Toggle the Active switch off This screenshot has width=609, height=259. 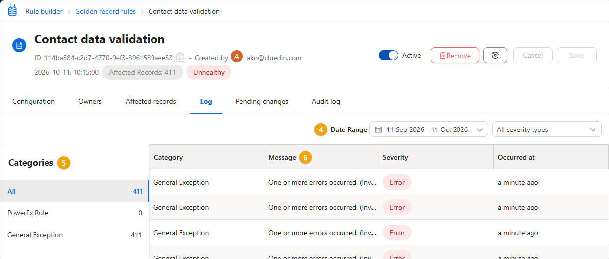click(388, 55)
